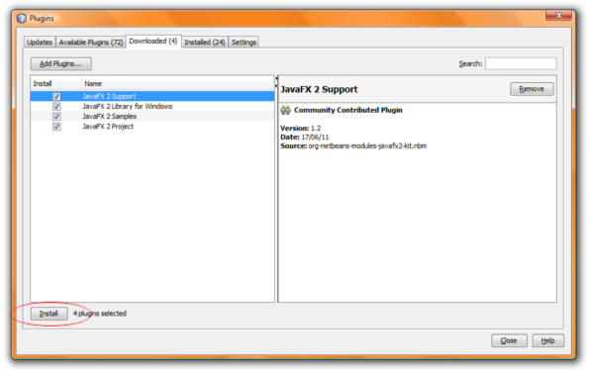This screenshot has width=589, height=370.
Task: Select the Downloaded (4) tab
Action: tap(153, 41)
